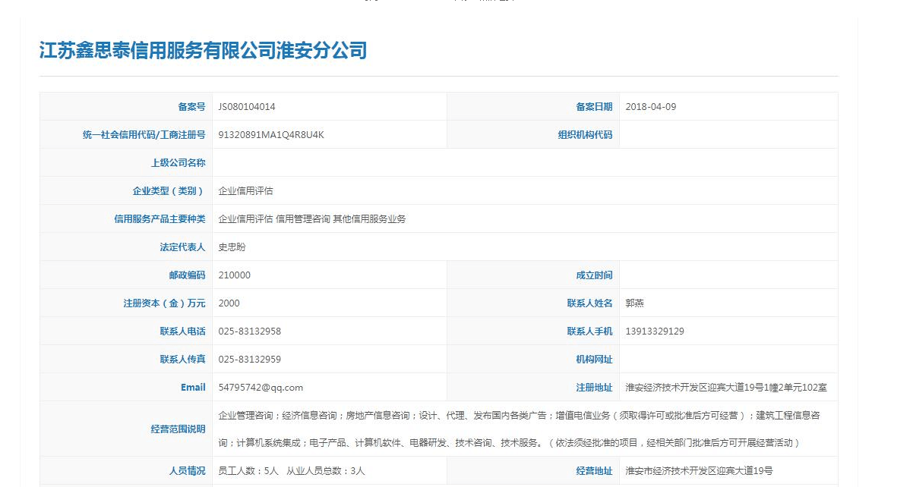Click the 邮政编码 label
The width and height of the screenshot is (913, 487).
tap(188, 275)
